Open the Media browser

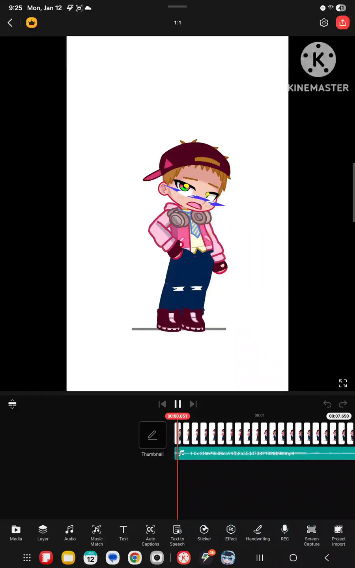click(x=16, y=533)
